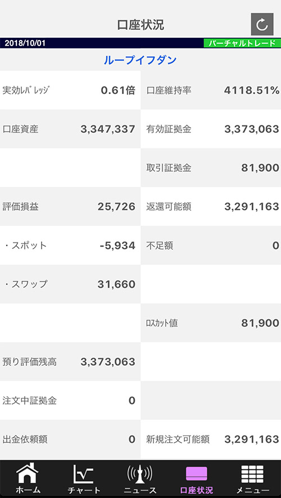Tap the refresh icon in the top right
This screenshot has width=281, height=498.
[x=262, y=24]
